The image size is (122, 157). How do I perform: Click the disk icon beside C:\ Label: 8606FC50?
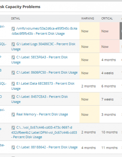(x=13, y=73)
